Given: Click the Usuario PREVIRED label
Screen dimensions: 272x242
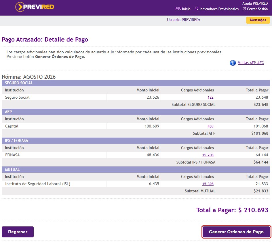Looking at the screenshot, I should pos(183,20).
